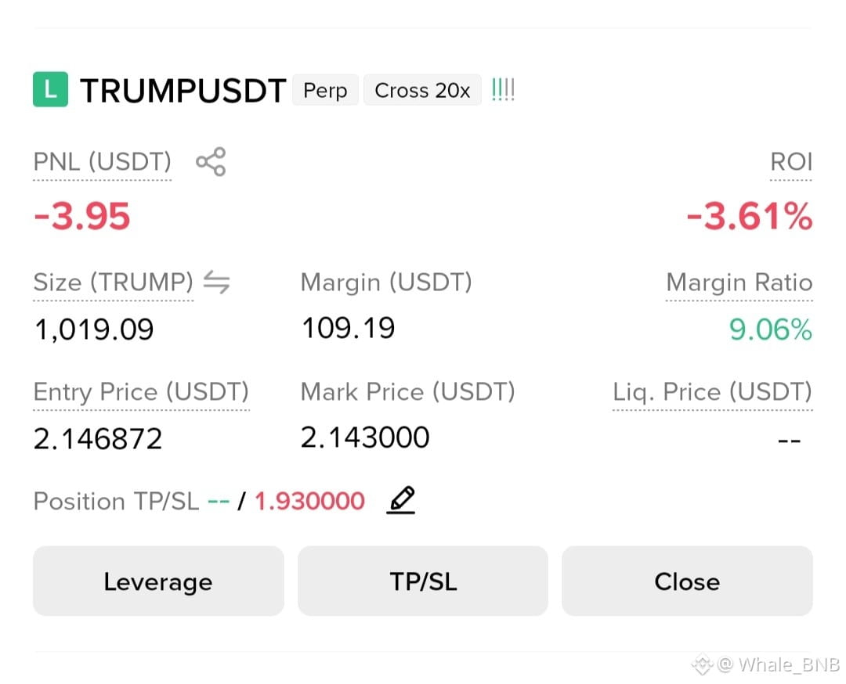Open TRUMPUSDT symbol title

tap(183, 90)
